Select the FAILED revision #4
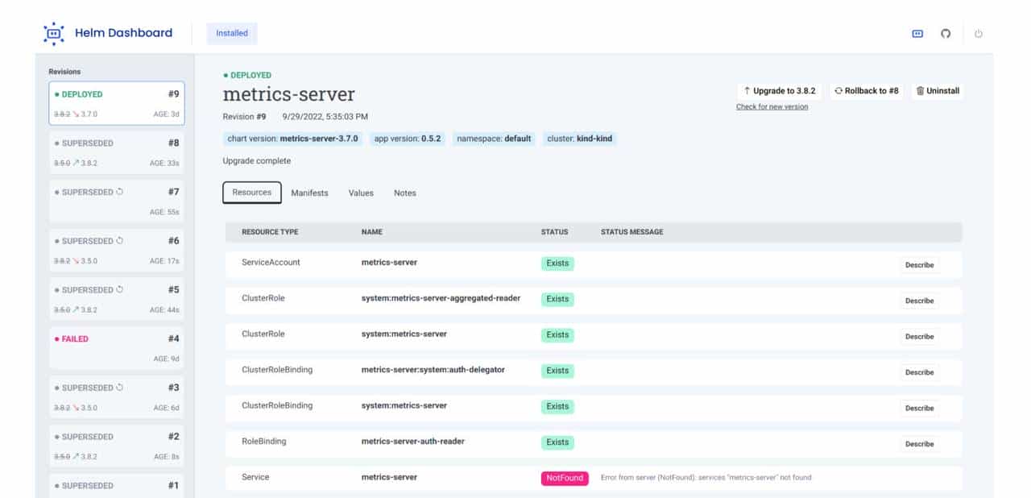The image size is (1031, 498). [x=117, y=347]
